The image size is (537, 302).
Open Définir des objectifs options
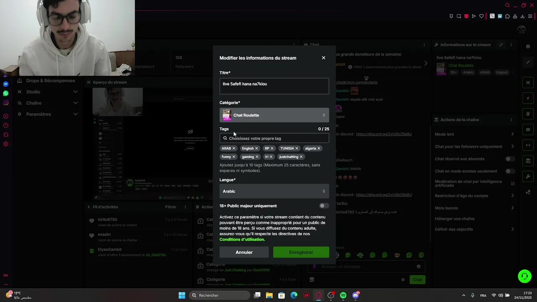[x=474, y=229]
